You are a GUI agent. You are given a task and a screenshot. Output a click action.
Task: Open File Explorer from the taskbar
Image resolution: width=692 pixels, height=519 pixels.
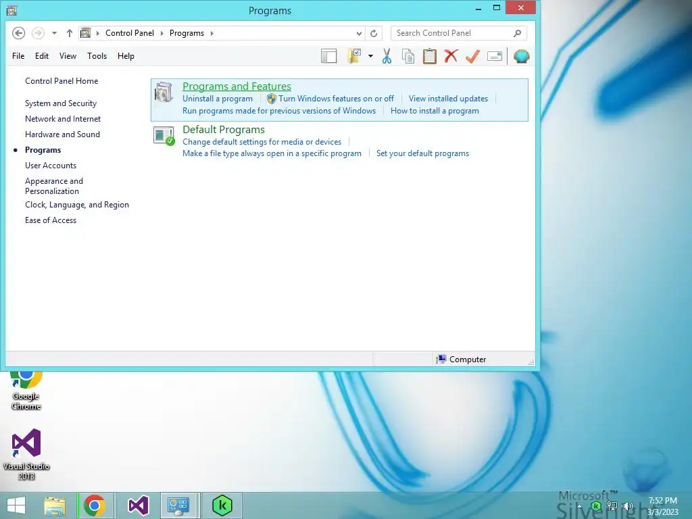pyautogui.click(x=55, y=505)
